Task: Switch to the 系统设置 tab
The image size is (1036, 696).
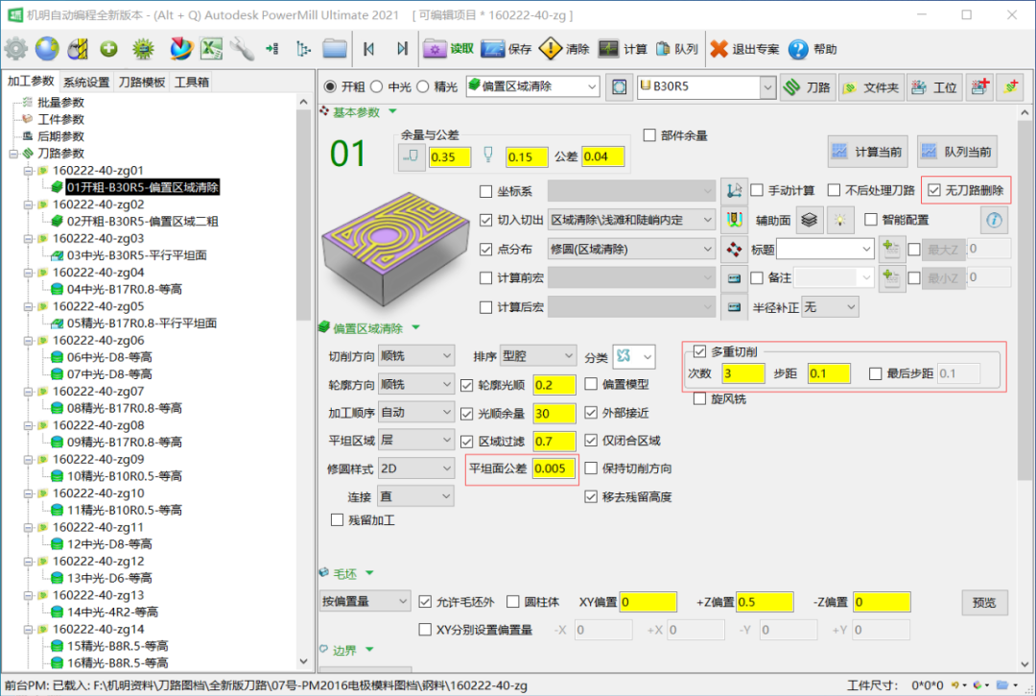Action: [x=86, y=82]
